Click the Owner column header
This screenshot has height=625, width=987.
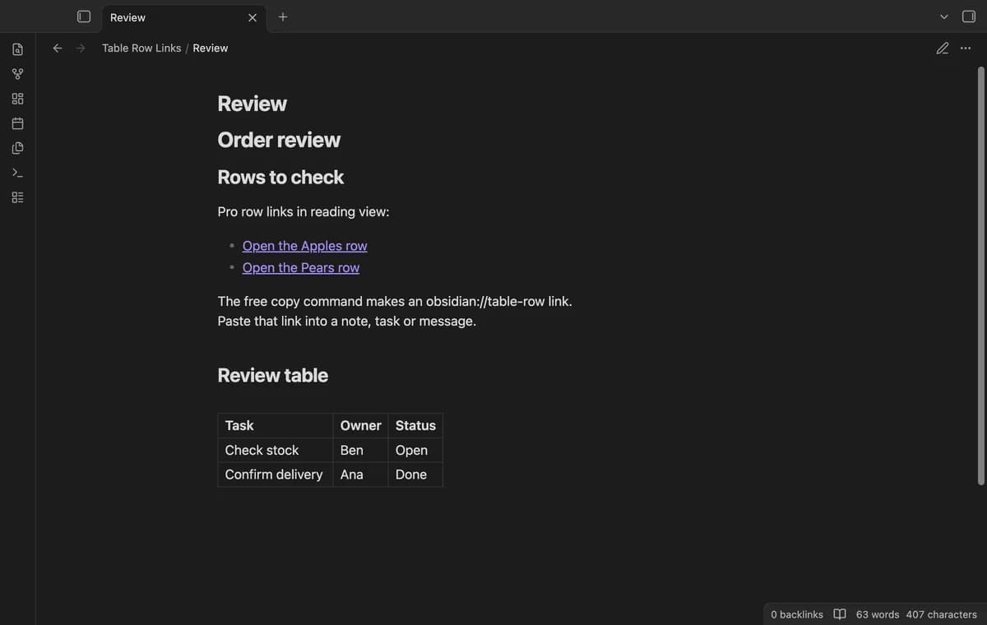pos(360,425)
